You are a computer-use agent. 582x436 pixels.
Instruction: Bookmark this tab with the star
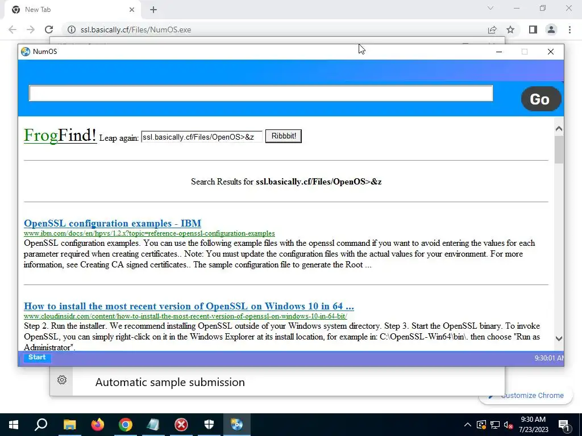(511, 30)
